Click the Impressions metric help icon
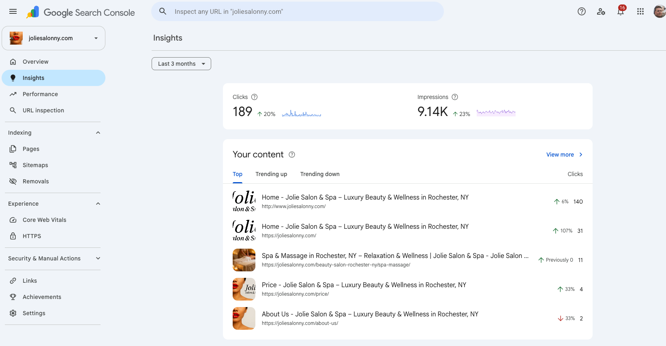Image resolution: width=666 pixels, height=346 pixels. (455, 97)
